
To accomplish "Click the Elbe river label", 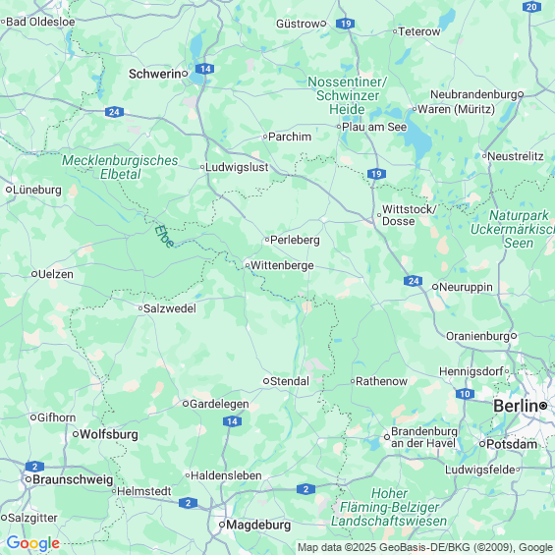I will tap(164, 236).
